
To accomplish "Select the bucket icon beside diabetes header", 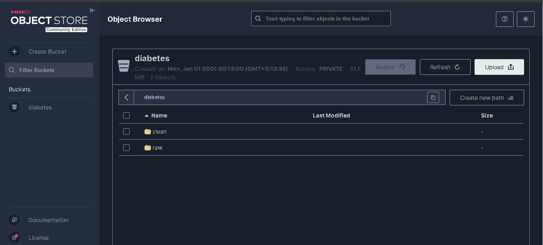I will tap(124, 65).
